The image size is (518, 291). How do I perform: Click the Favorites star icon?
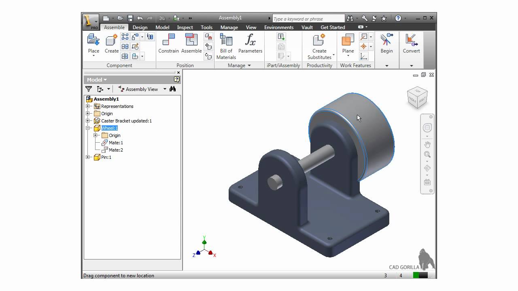384,18
